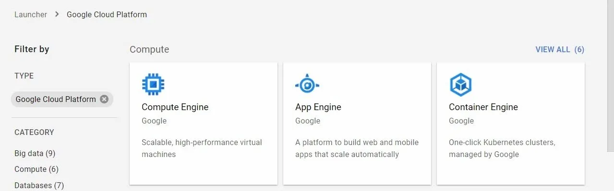Click the Compute Engine chip icon
This screenshot has width=614, height=191.
[x=153, y=85]
